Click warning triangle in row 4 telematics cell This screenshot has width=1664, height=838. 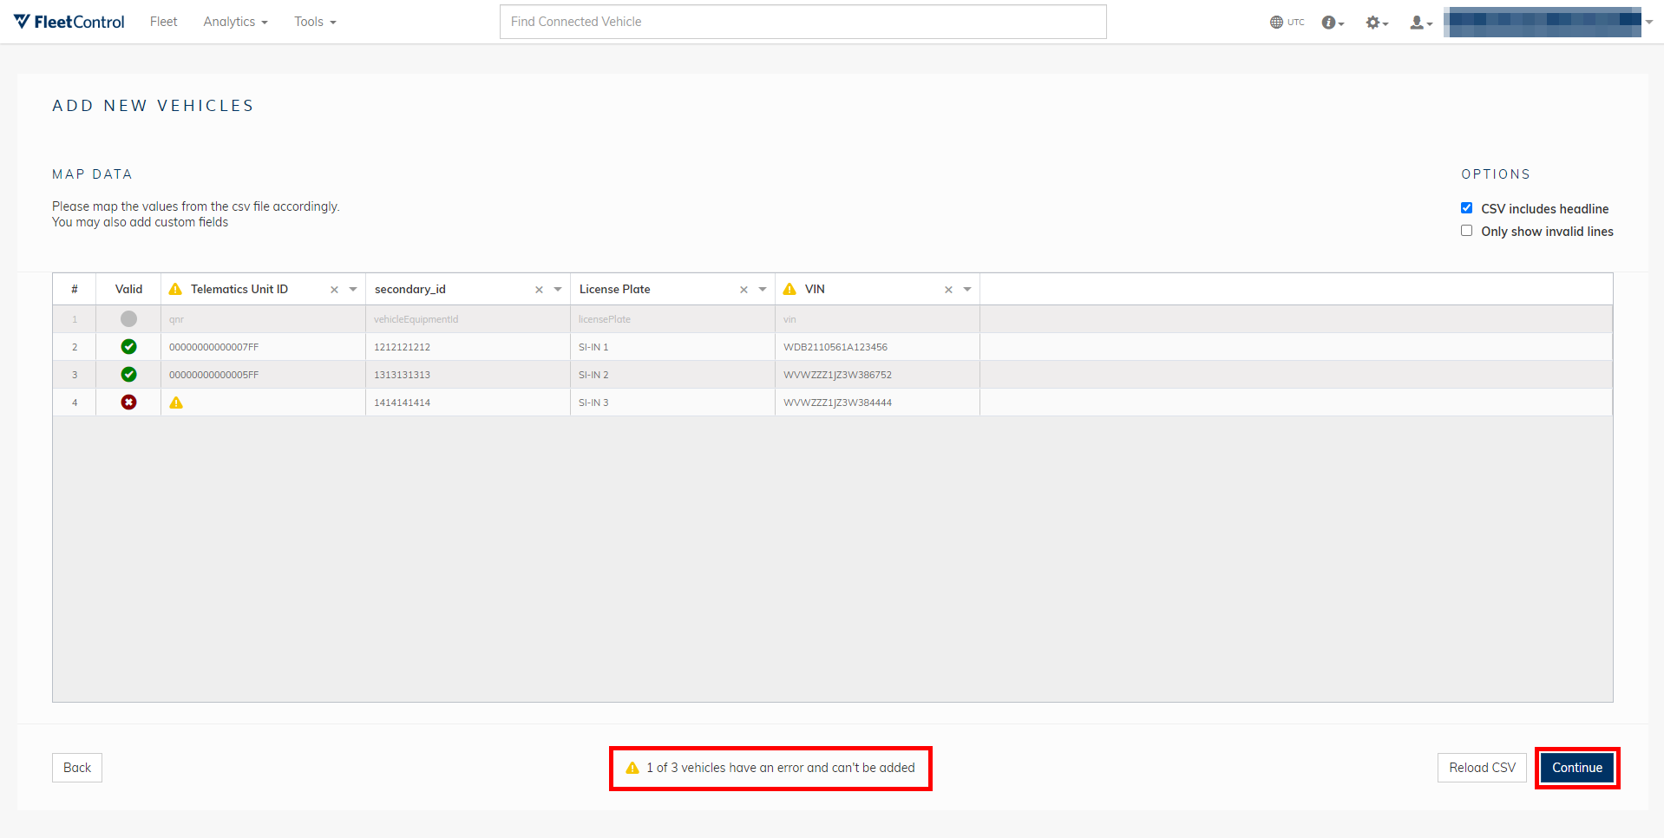click(x=176, y=403)
